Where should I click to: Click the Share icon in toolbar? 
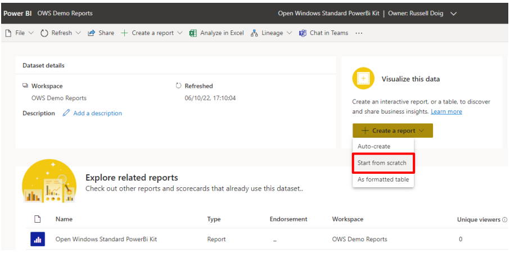coord(92,33)
